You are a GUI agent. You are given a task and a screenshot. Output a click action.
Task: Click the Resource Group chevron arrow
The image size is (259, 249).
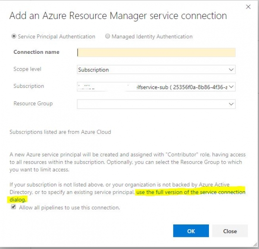pos(231,104)
